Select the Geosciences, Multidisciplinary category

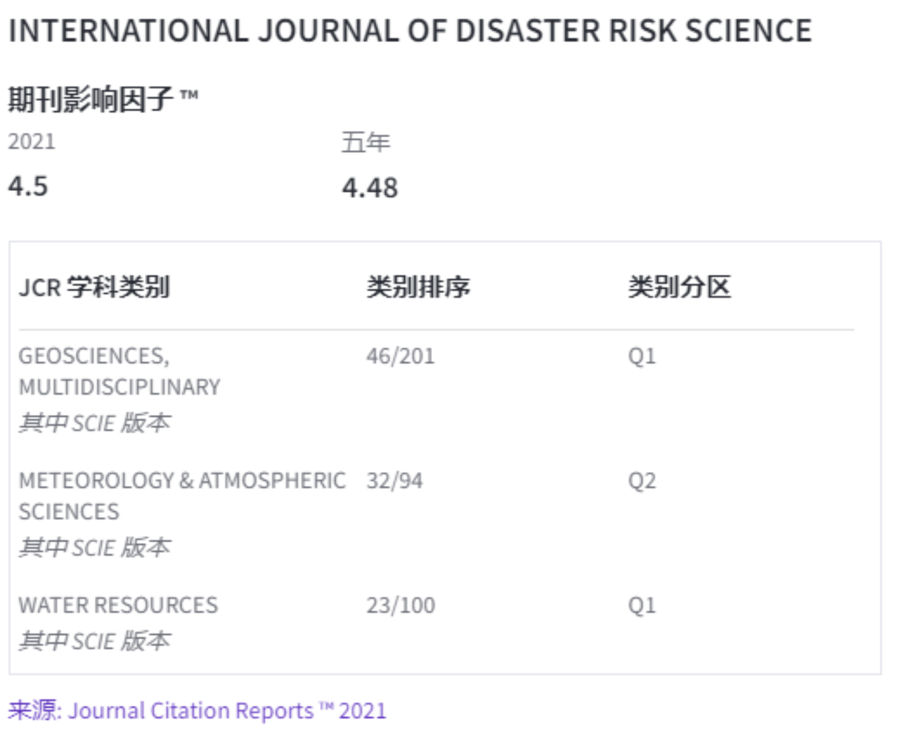pos(119,371)
